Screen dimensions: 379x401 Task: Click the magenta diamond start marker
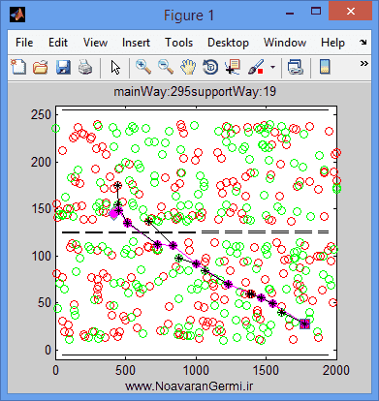113,214
